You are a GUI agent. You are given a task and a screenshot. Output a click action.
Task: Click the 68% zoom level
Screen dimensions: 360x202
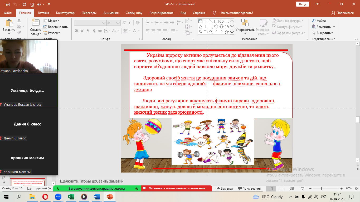tap(349, 189)
